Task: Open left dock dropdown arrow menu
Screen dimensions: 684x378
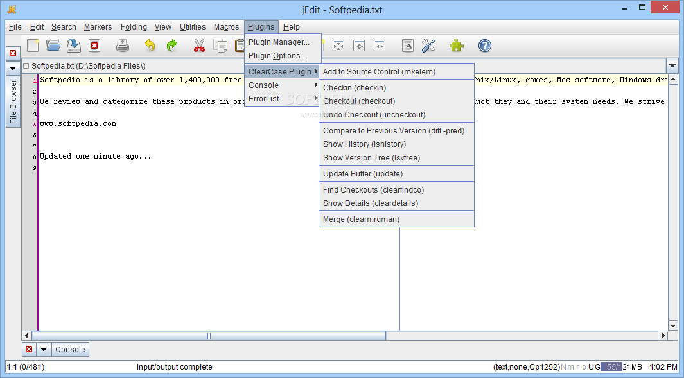Action: point(13,69)
